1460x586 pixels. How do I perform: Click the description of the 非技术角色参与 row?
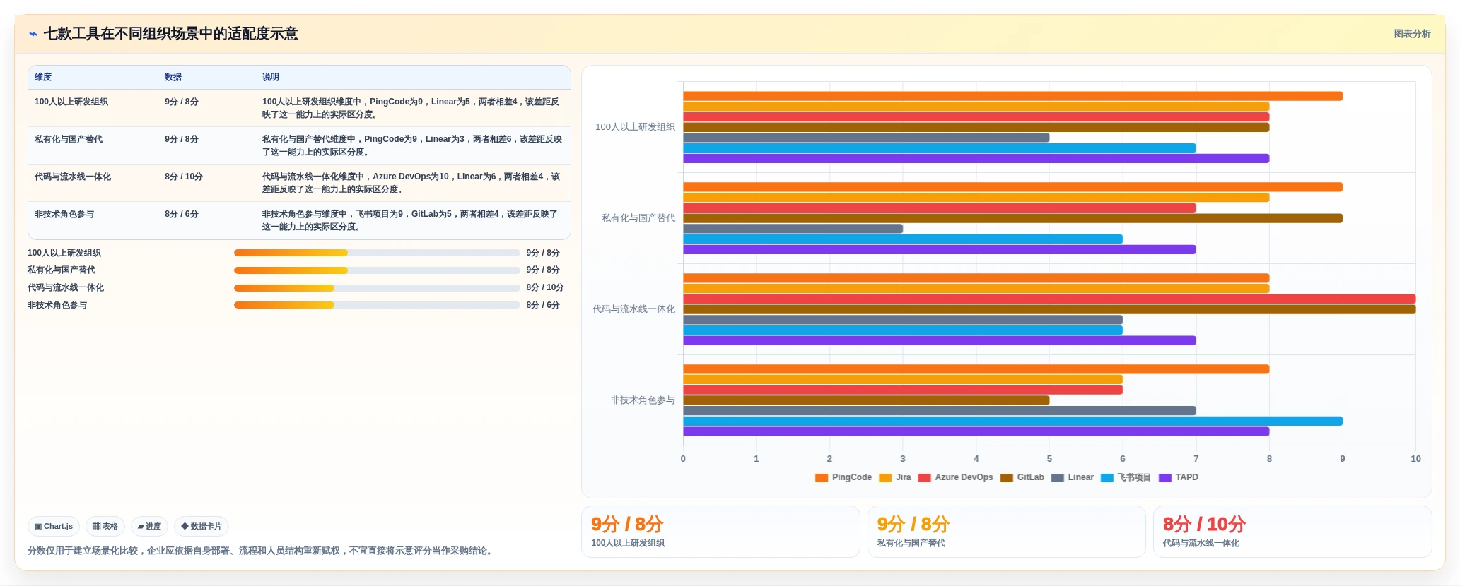(410, 220)
